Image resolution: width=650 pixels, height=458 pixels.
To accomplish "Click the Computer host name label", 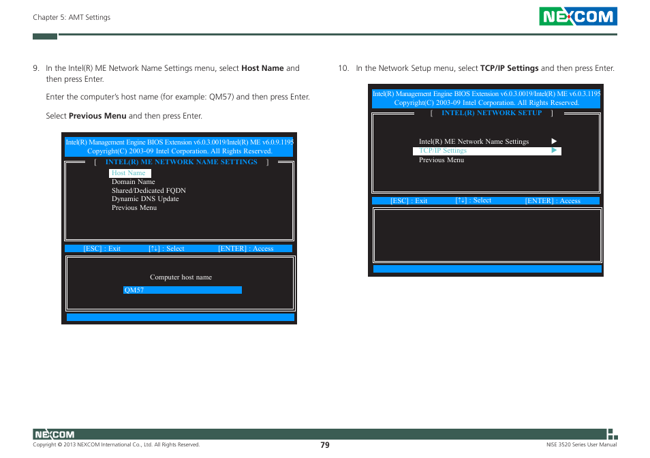I will point(181,277).
